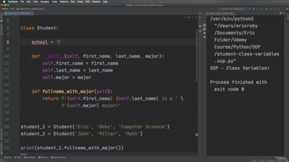Click the top toolbar Stop square icon
The height and width of the screenshot is (162, 289).
click(x=261, y=9)
